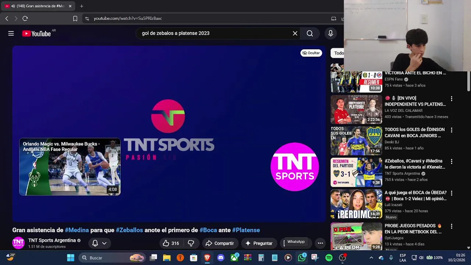Open Independiente vs Platense 2:22:36 thumbnail

coord(356,109)
